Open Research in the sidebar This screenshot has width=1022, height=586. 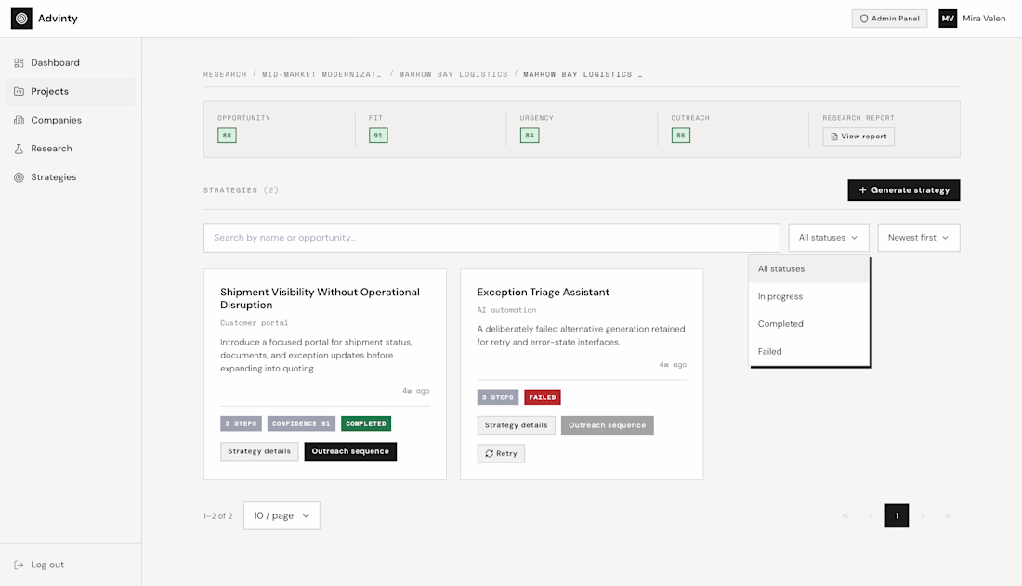[x=71, y=149]
